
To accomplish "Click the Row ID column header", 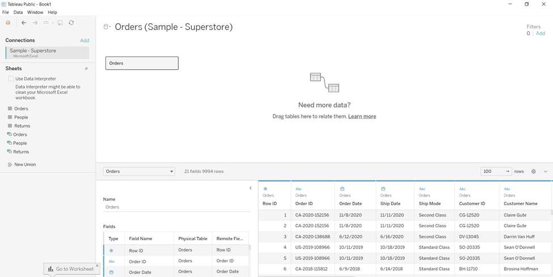I will tap(270, 204).
